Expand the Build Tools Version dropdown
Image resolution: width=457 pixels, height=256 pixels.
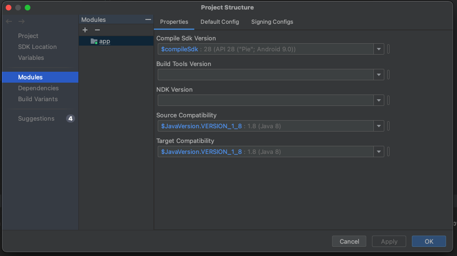pos(379,75)
